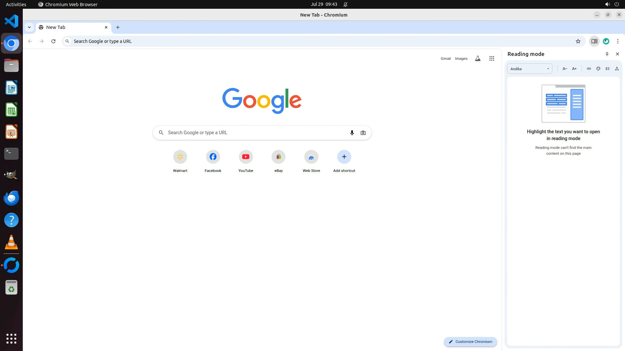
Task: Decrease reading mode font size
Action: pyautogui.click(x=565, y=69)
